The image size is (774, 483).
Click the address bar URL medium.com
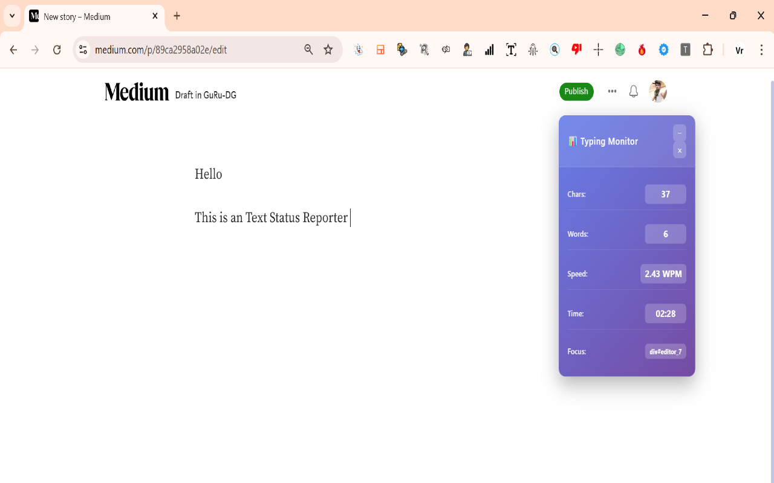[161, 50]
